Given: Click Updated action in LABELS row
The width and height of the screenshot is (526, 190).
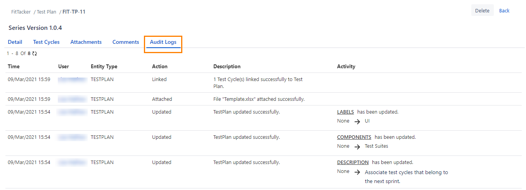Looking at the screenshot, I should pyautogui.click(x=162, y=112).
